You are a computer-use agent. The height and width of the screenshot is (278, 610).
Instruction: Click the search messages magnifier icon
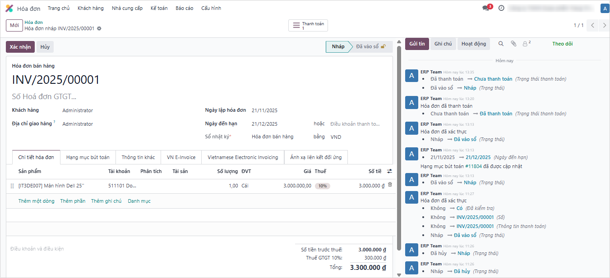pos(501,44)
